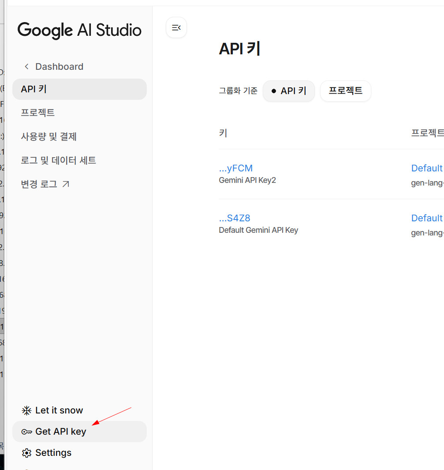The height and width of the screenshot is (470, 444).
Task: Click the external arrow icon next to 변경 로그
Action: pyautogui.click(x=66, y=184)
